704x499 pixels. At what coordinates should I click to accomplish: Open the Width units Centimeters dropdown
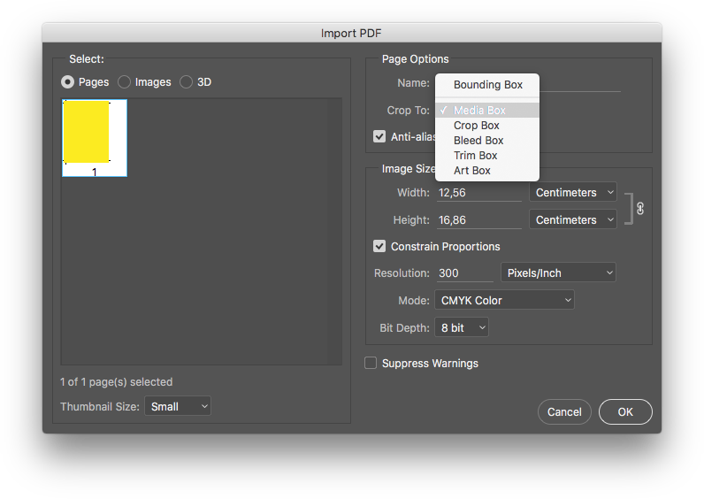point(573,192)
